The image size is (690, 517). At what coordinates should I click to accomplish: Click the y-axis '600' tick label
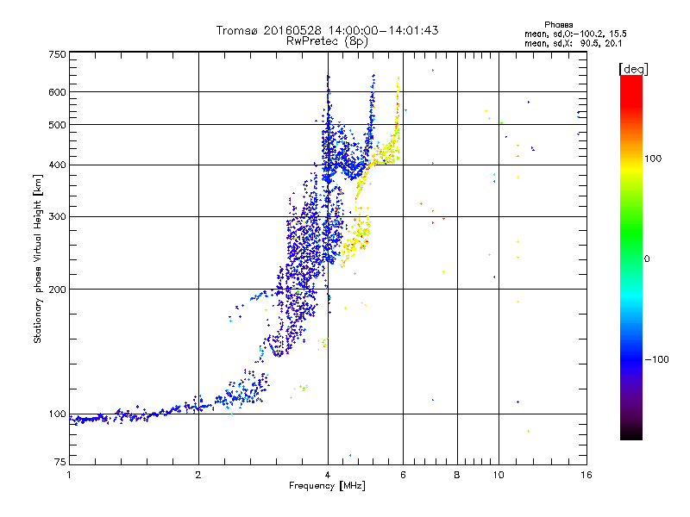pyautogui.click(x=57, y=92)
